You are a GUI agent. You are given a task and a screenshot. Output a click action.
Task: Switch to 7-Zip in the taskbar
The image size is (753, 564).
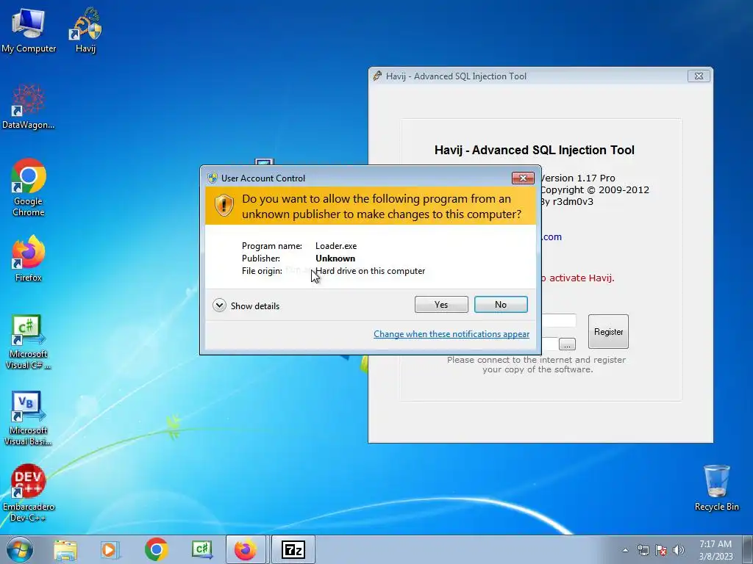coord(293,549)
